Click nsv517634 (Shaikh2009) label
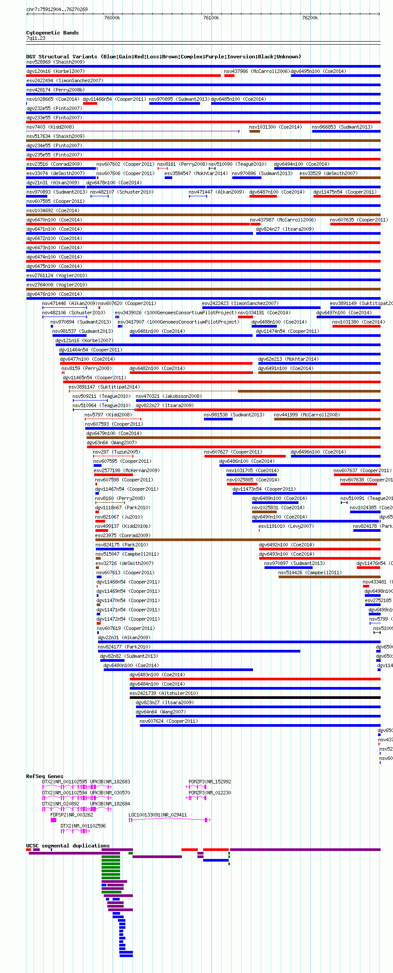This screenshot has width=393, height=973. [x=56, y=136]
